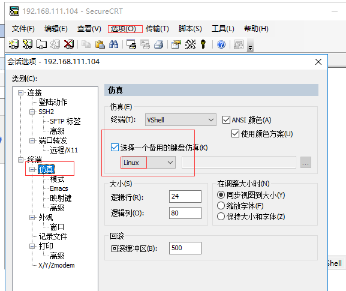Click the Quick Connect lightning icon
This screenshot has height=291, width=346.
coord(28,44)
